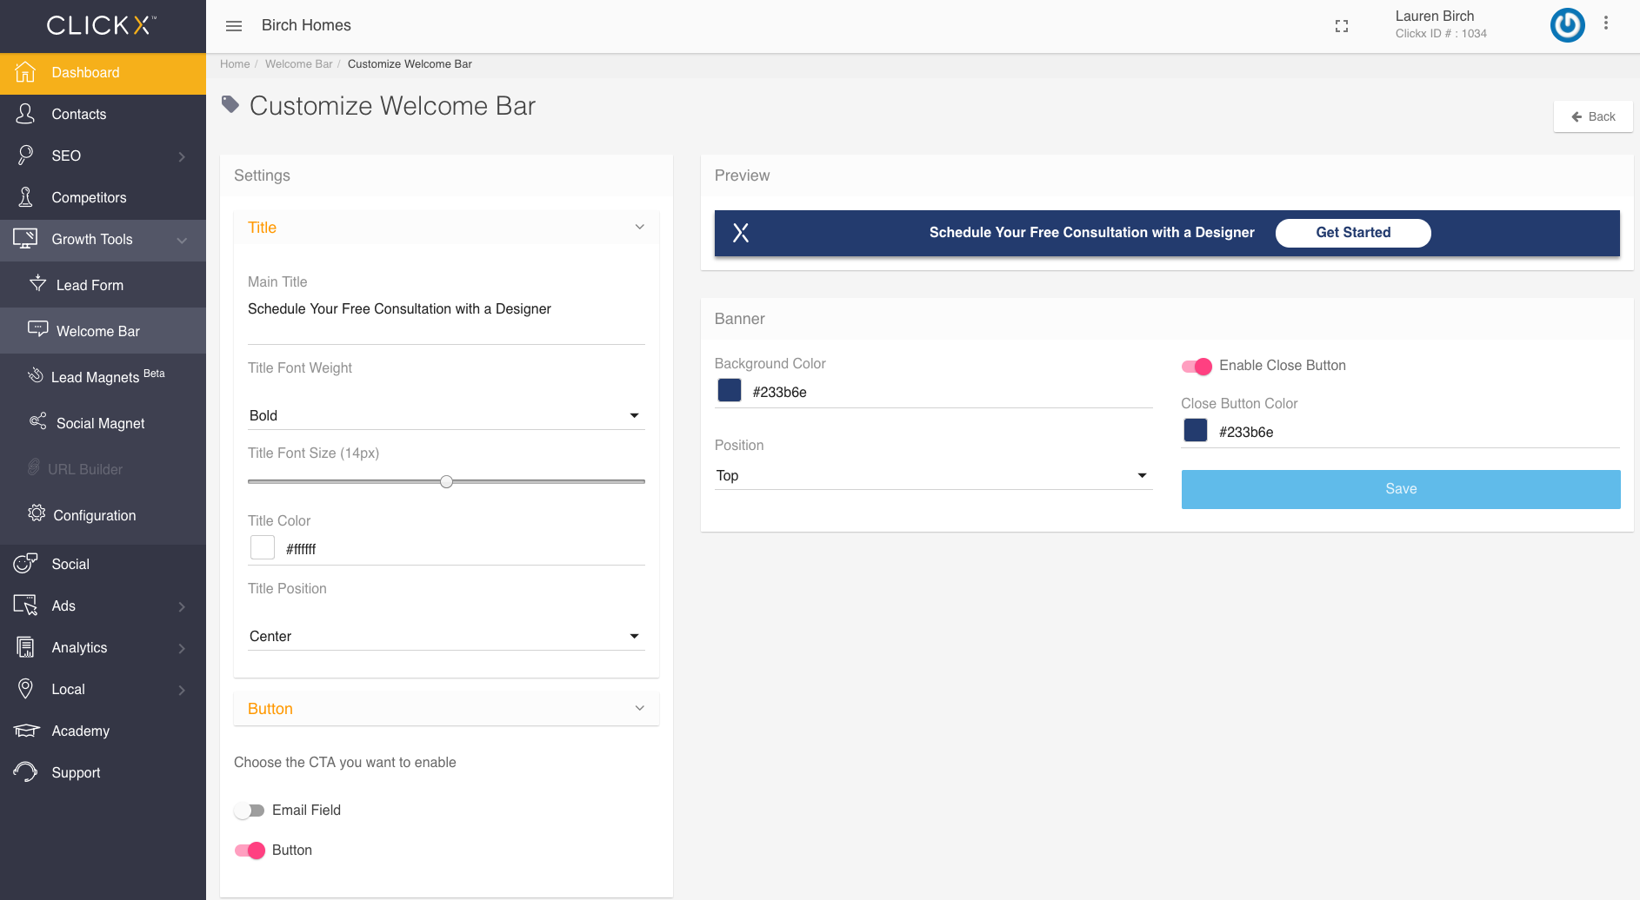Click the Competitors chess piece icon
The width and height of the screenshot is (1640, 900).
[x=25, y=197]
